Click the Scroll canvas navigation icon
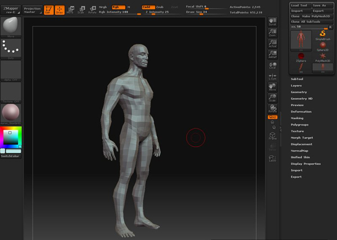Screen dimensions: 337x240 coord(272,22)
